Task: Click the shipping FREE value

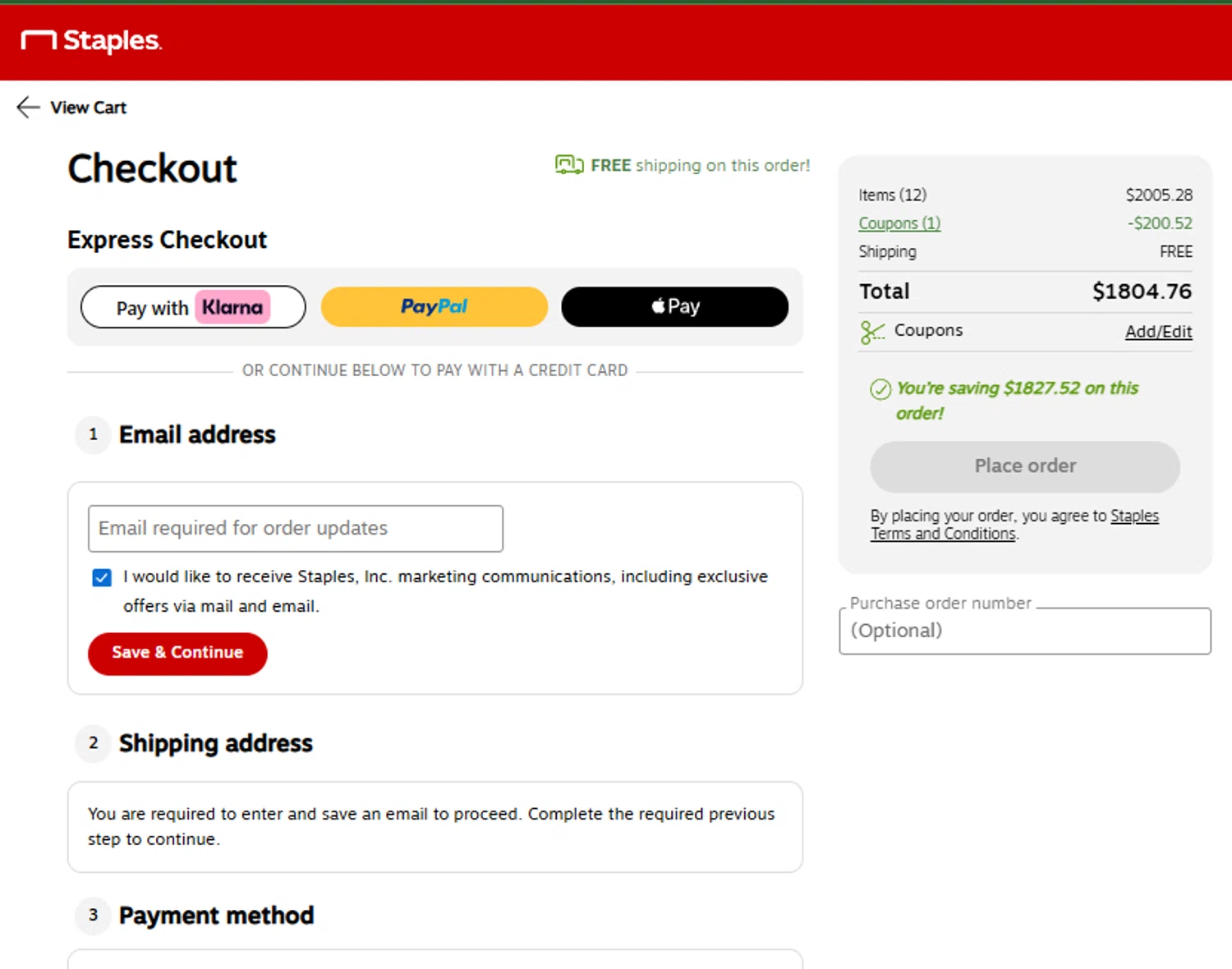Action: click(x=1176, y=252)
